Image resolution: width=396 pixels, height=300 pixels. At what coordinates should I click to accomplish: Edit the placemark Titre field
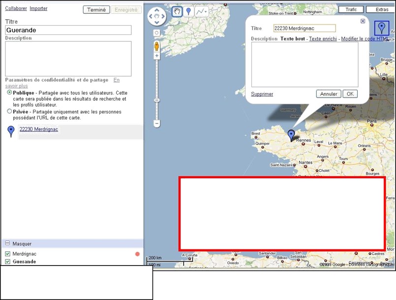pyautogui.click(x=305, y=29)
